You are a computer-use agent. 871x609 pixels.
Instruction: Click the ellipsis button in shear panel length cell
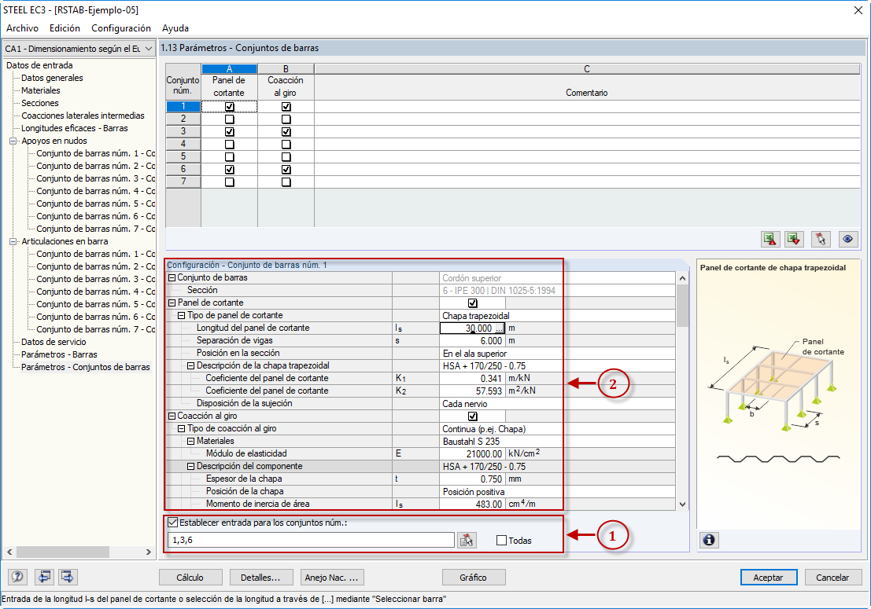[x=499, y=328]
